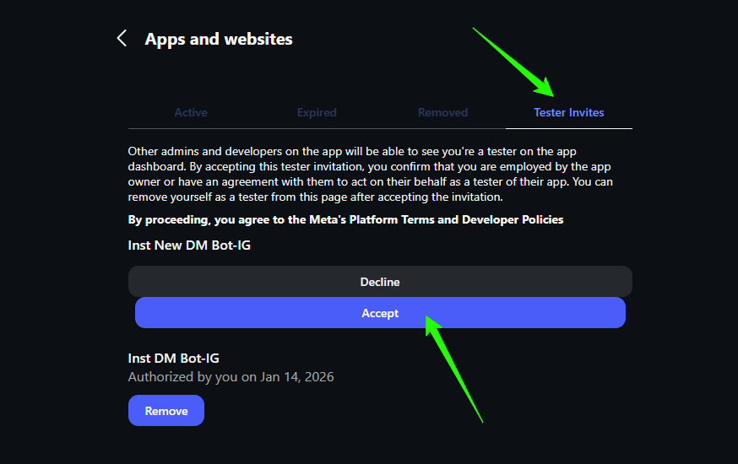Viewport: 738px width, 464px height.
Task: Click the underline beneath Tester Invites tab
Action: (568, 128)
